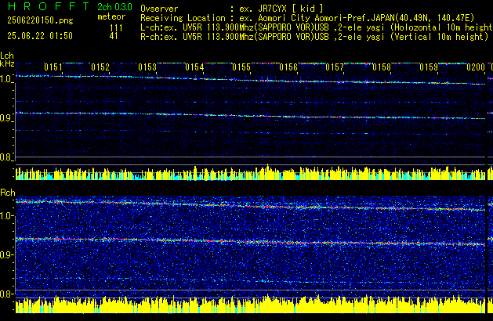
Task: Click the 'meteor' label
Action: [111, 16]
